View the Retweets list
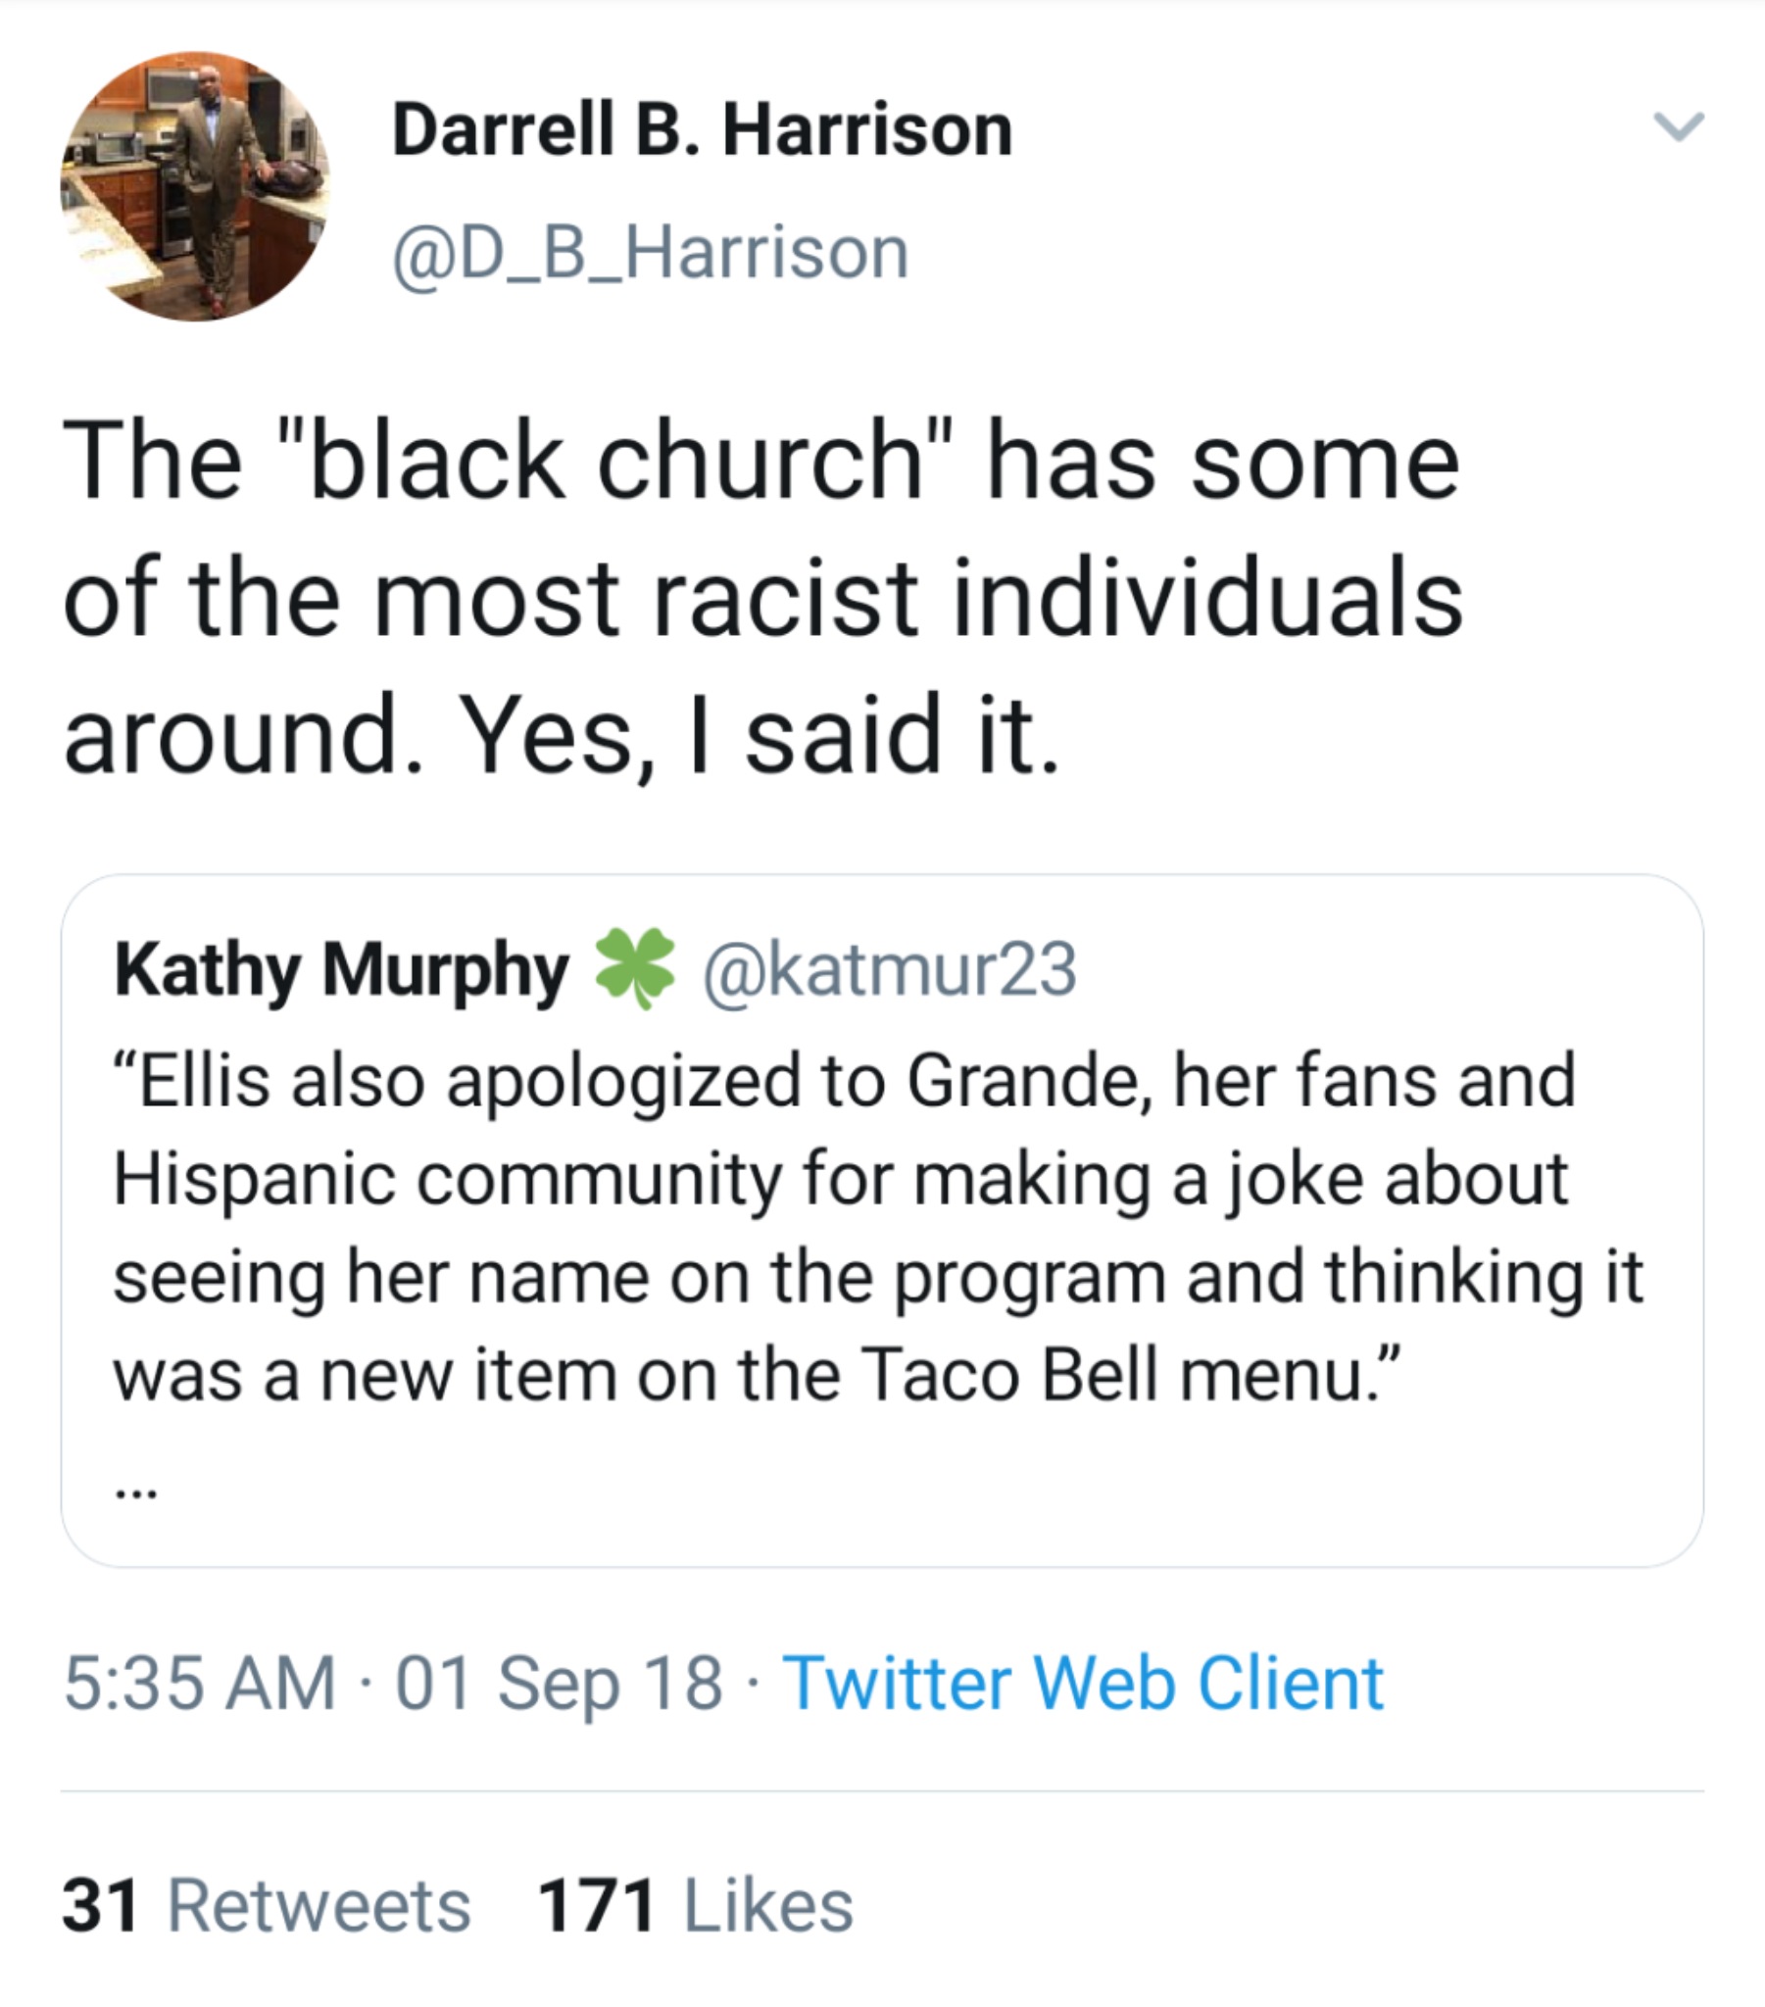The image size is (1765, 2007). [x=319, y=1906]
